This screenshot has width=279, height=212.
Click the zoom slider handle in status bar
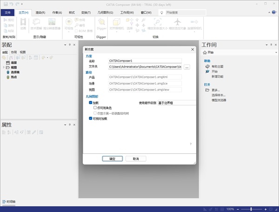[251, 209]
